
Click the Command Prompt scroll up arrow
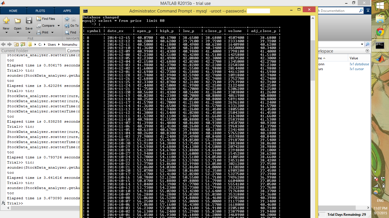coord(312,18)
